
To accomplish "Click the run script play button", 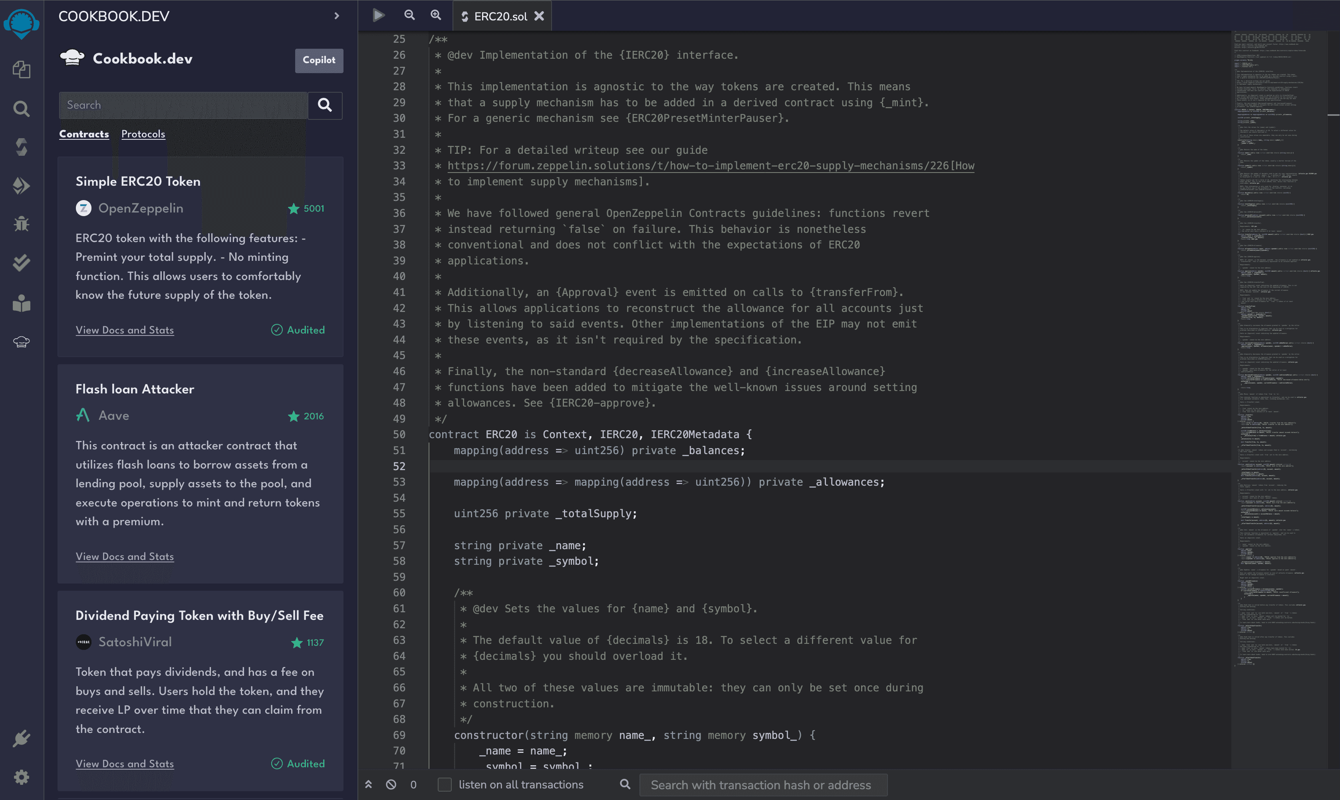I will [379, 15].
